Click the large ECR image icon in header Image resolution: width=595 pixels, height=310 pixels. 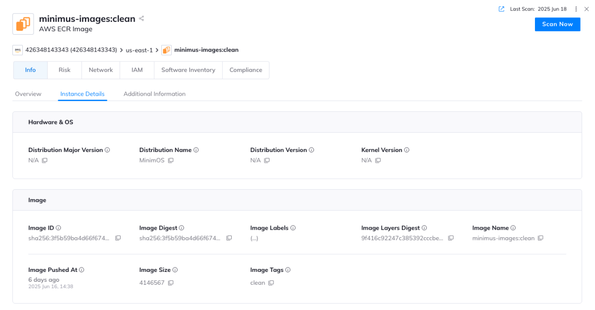click(x=23, y=24)
